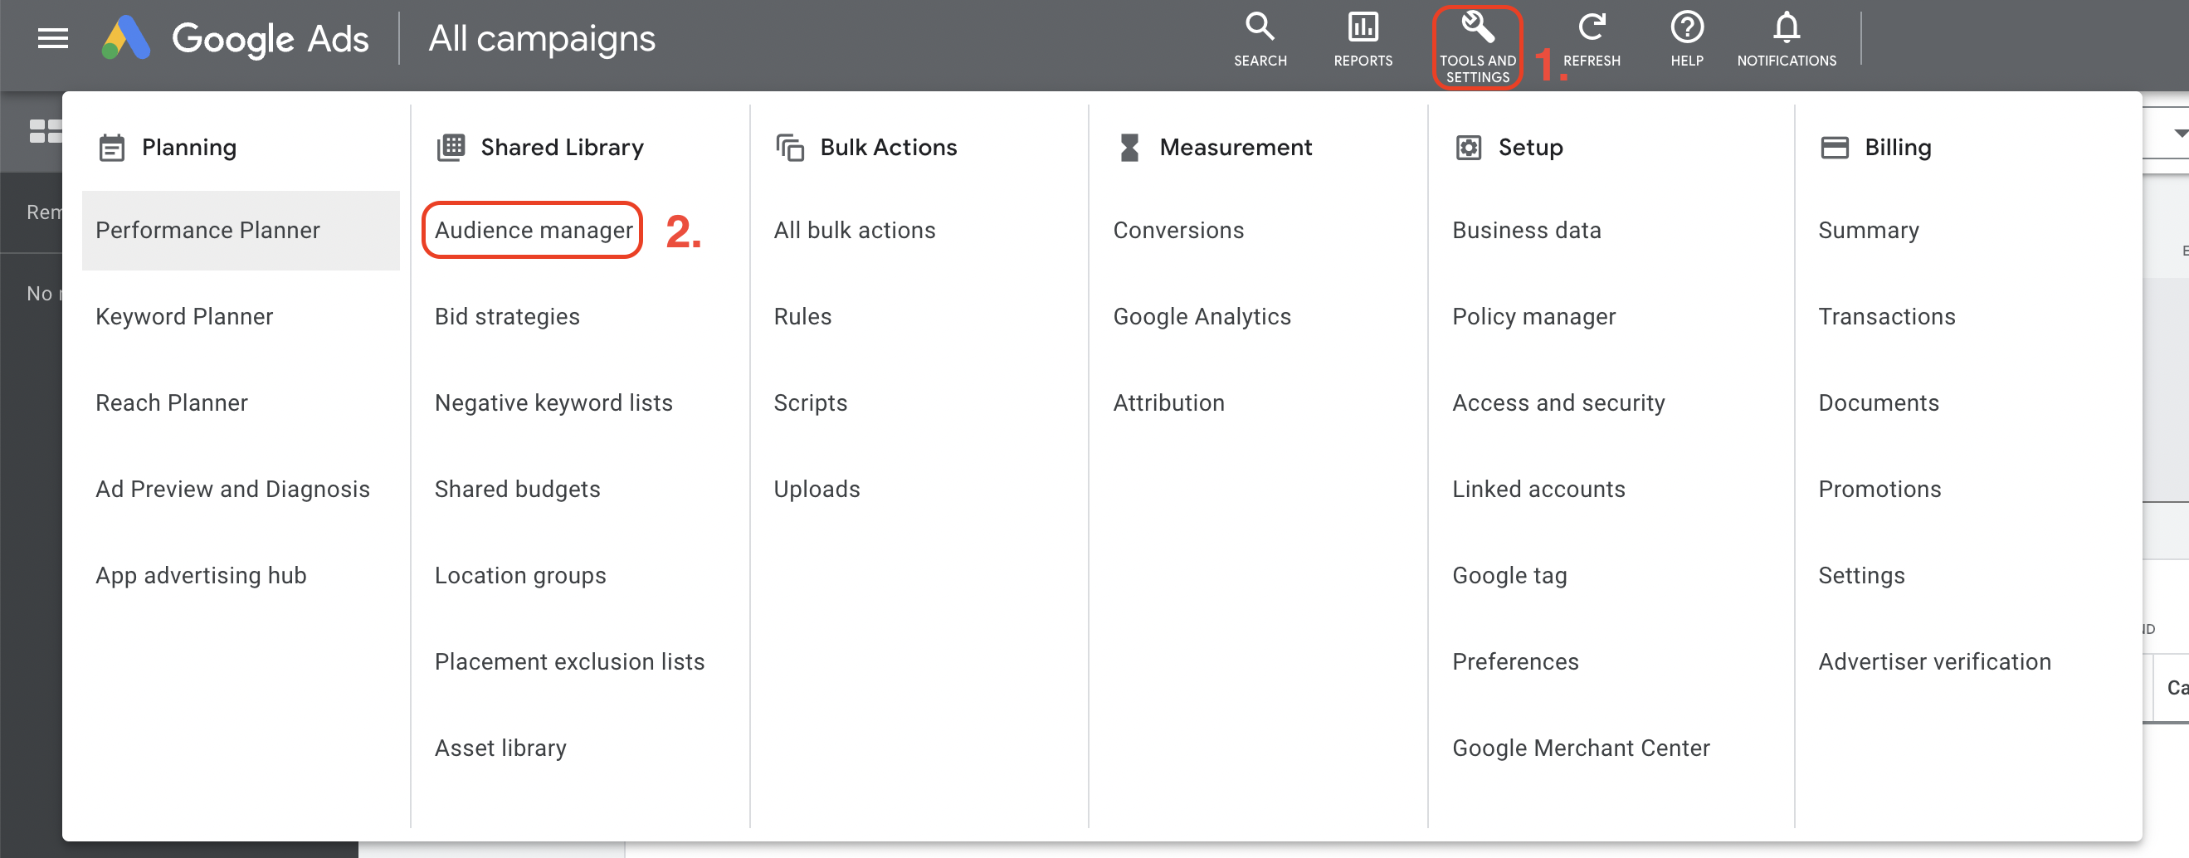Viewport: 2189px width, 858px height.
Task: Click the Planning calendar icon
Action: pos(111,148)
